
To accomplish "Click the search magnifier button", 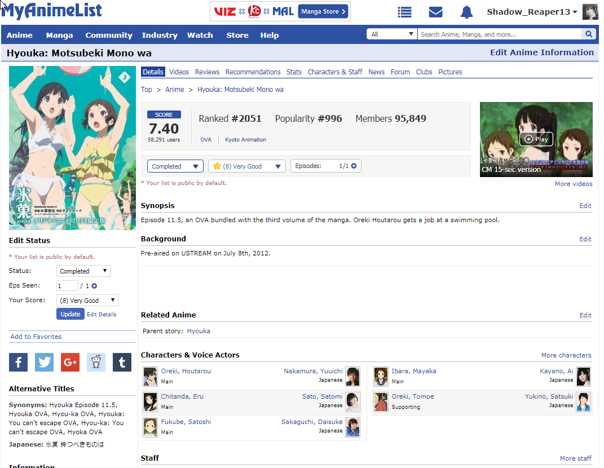I will (x=589, y=34).
